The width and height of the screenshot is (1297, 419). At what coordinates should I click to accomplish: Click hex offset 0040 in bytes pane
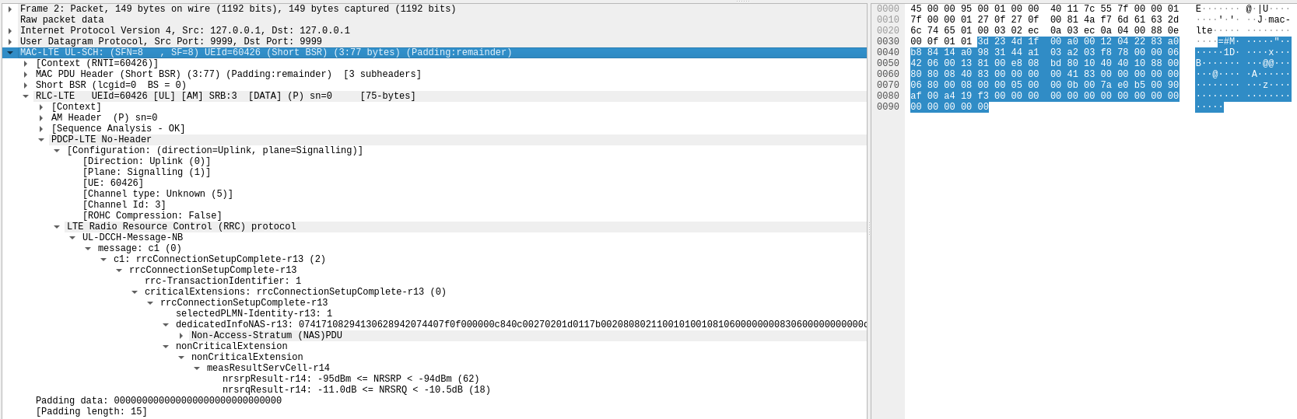[888, 53]
